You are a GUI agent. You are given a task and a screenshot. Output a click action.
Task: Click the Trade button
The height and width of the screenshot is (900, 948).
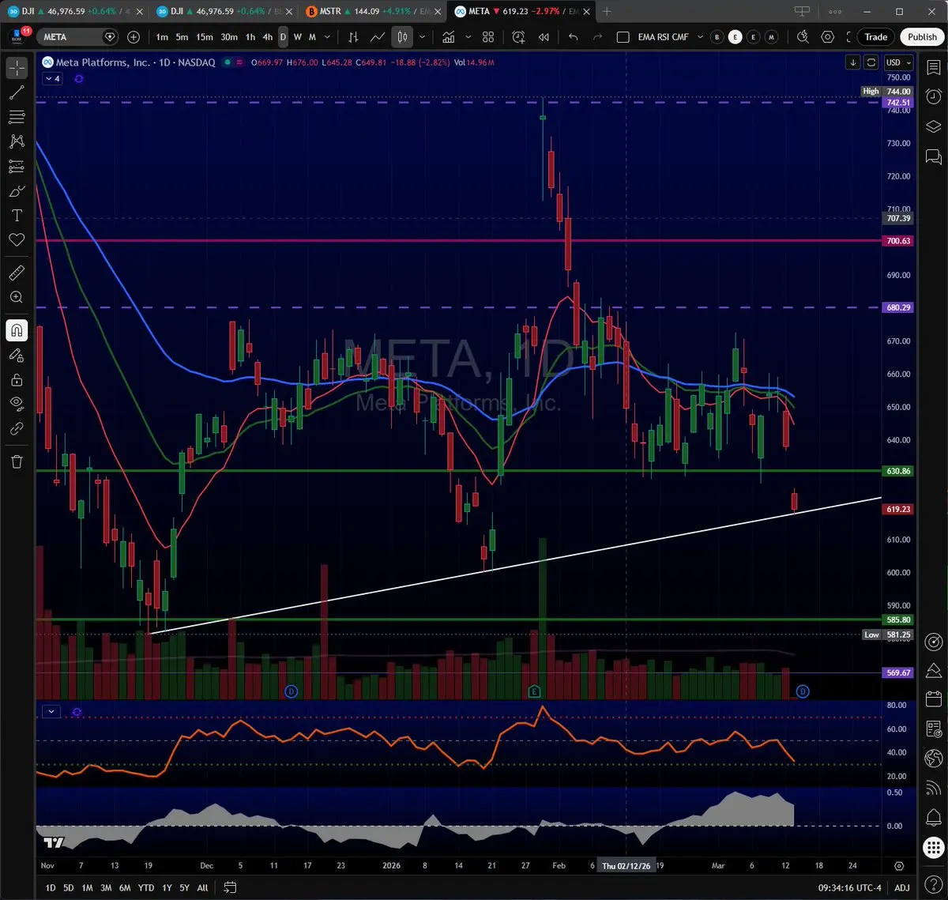pos(875,37)
